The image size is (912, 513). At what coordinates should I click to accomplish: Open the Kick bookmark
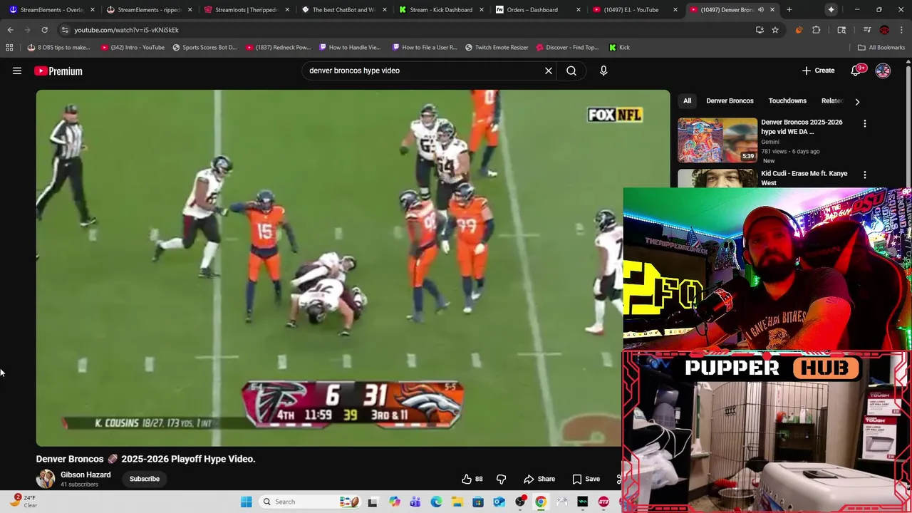tap(619, 47)
